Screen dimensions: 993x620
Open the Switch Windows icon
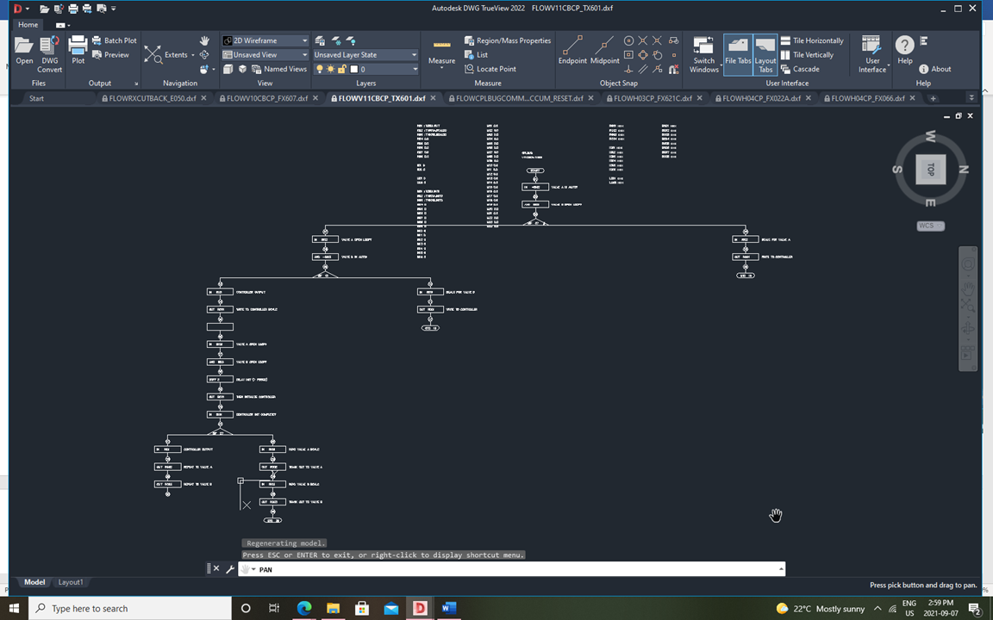[x=703, y=46]
